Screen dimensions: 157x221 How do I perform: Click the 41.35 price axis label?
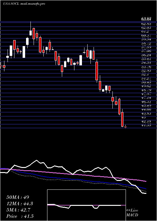[x=146, y=125]
